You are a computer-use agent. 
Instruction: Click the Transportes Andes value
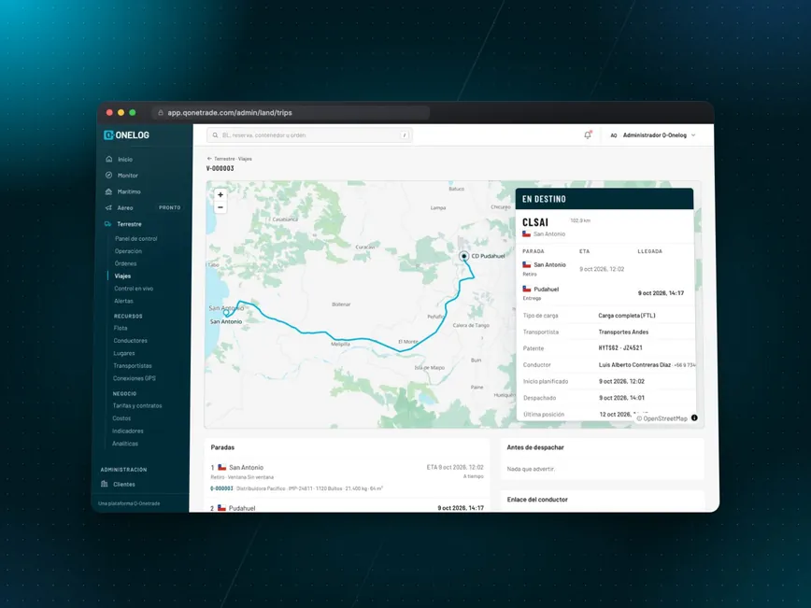click(x=623, y=332)
